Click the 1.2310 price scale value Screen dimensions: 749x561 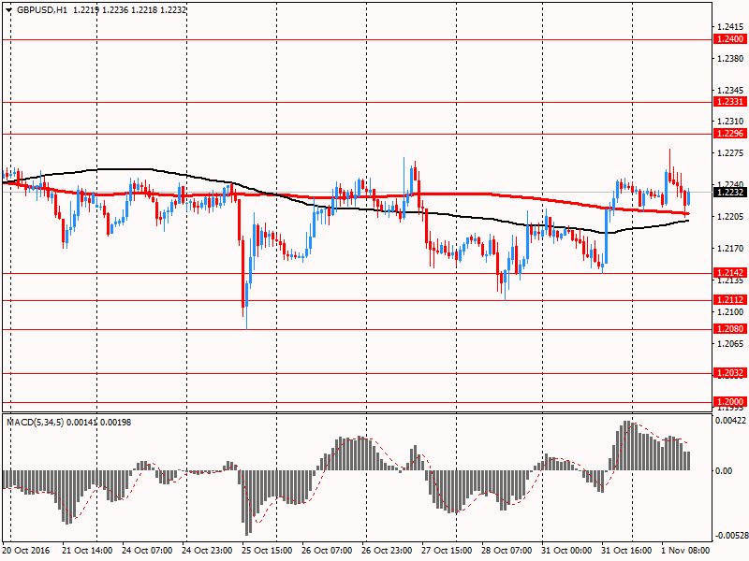coord(730,122)
